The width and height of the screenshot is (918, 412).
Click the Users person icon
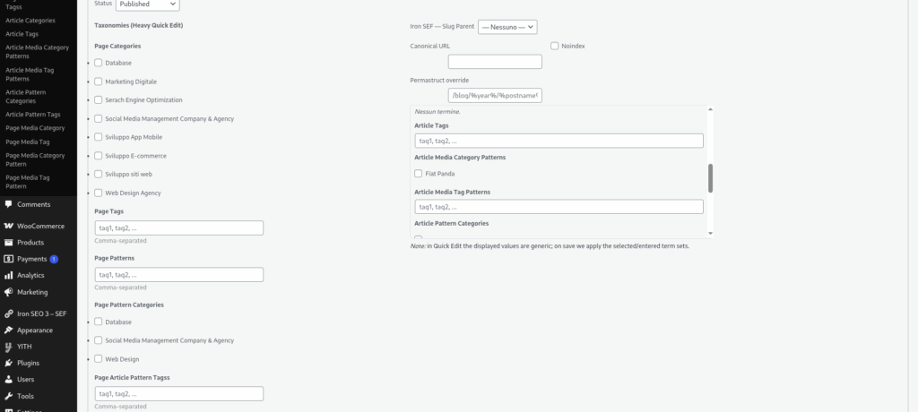click(x=8, y=379)
